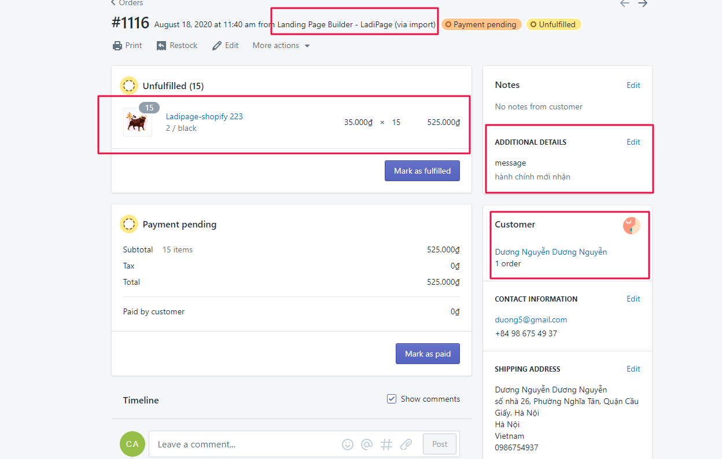Open Ladipage-shopify 223 product link
The width and height of the screenshot is (722, 459).
tap(204, 116)
